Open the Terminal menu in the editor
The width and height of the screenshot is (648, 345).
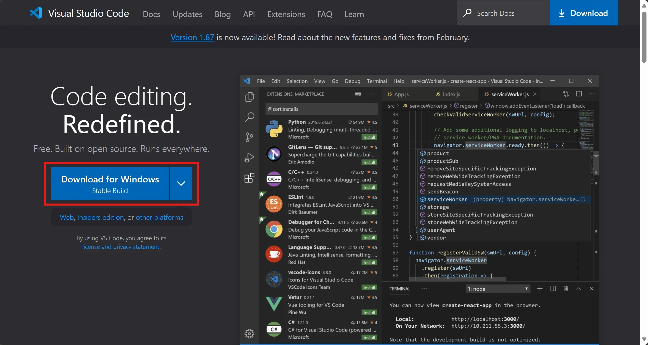(x=377, y=81)
